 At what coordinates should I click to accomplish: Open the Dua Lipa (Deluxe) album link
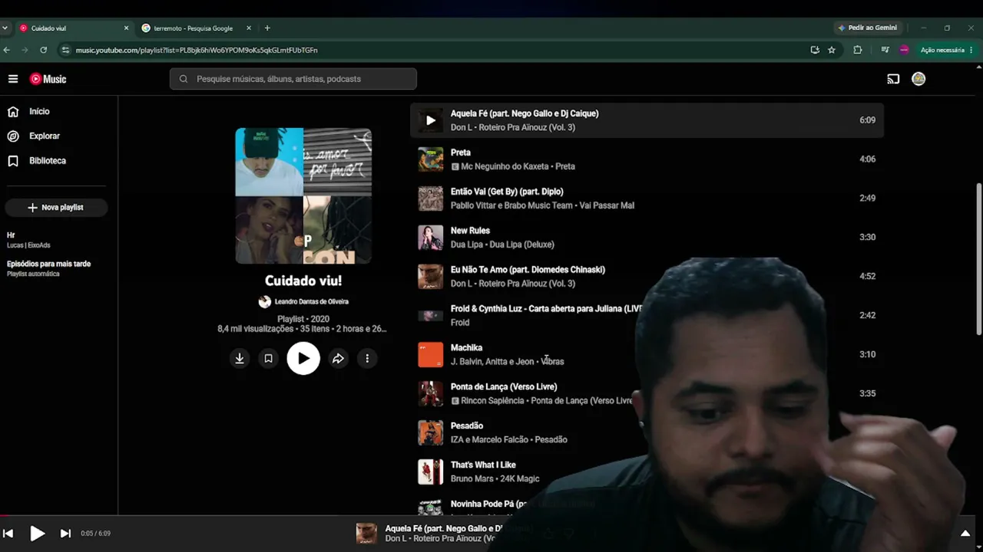click(x=521, y=245)
